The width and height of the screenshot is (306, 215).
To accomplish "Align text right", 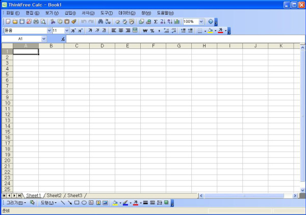I will (128, 31).
